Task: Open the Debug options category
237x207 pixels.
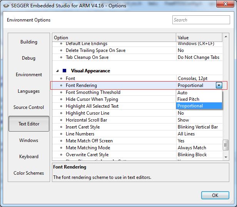Action: coord(29,58)
